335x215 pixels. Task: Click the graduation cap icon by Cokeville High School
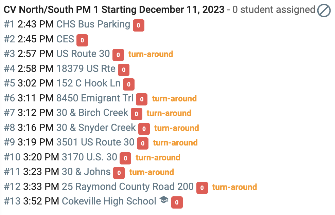(164, 200)
